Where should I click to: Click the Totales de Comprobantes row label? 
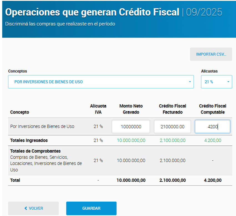tap(35, 151)
